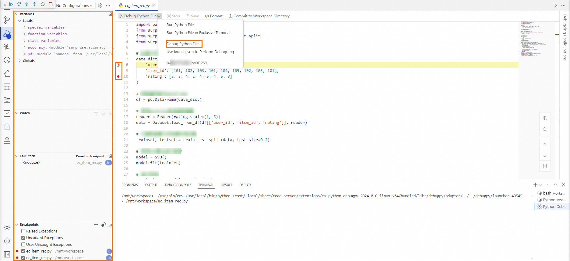
Task: Select Debug Python File menu entry
Action: click(x=182, y=44)
